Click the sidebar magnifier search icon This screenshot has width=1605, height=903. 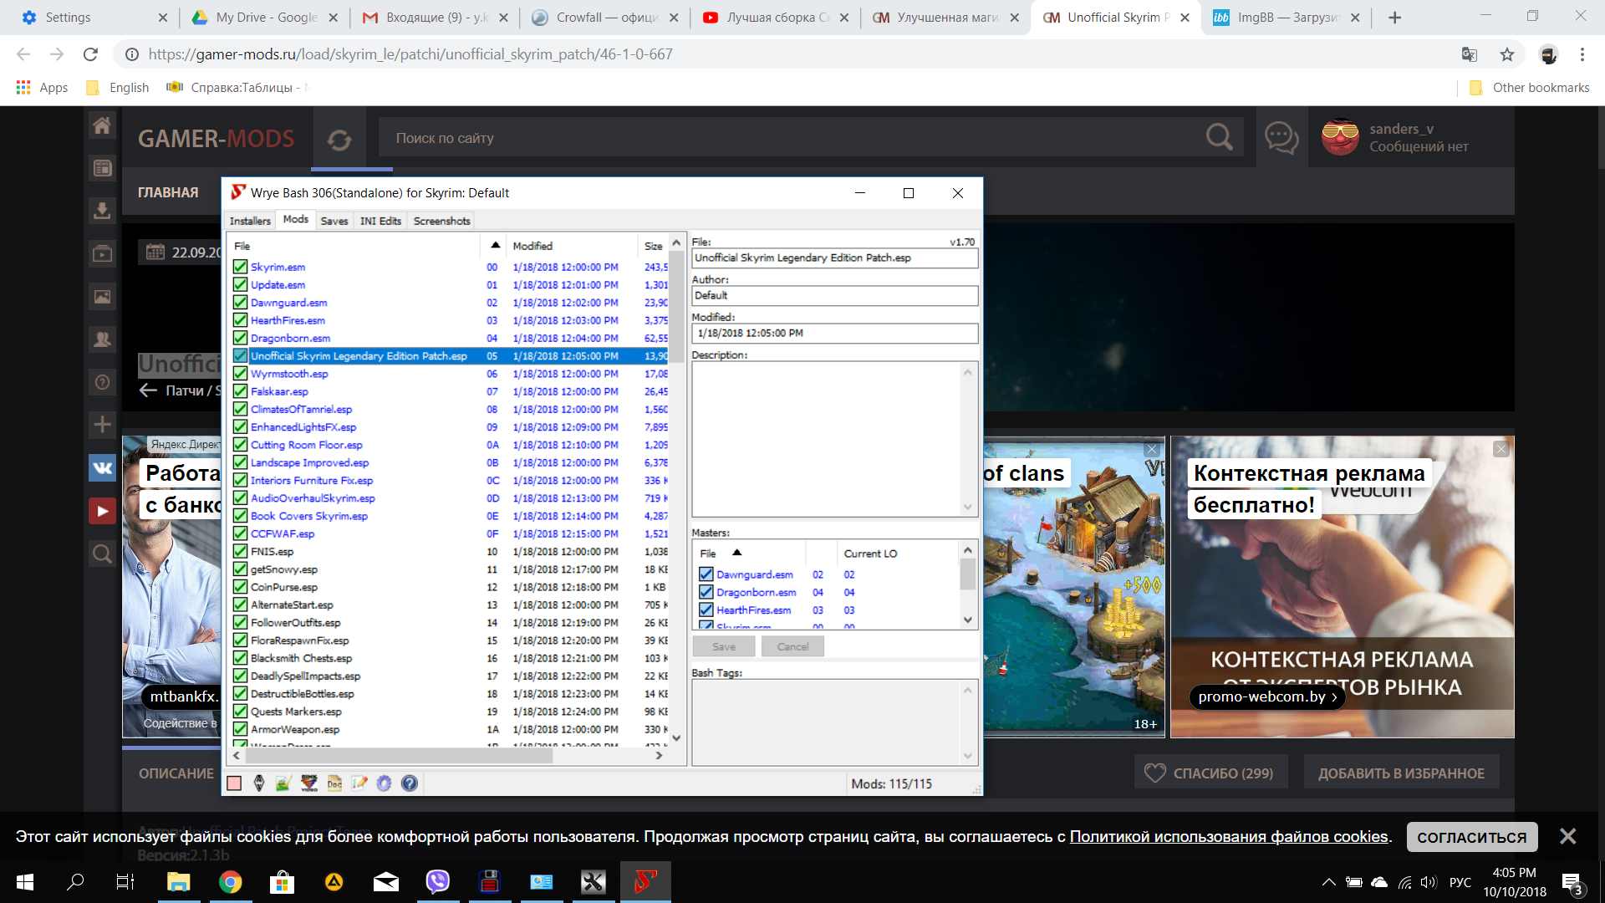click(102, 554)
